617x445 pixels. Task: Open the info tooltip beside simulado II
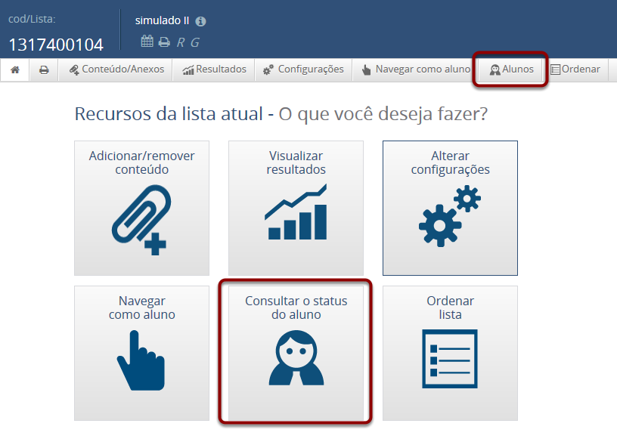[x=199, y=21]
